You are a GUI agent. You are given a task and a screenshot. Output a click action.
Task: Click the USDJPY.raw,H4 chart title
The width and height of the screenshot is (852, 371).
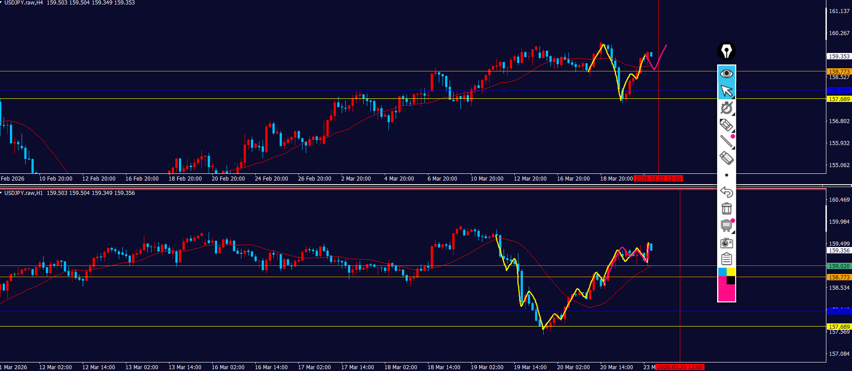(x=23, y=3)
